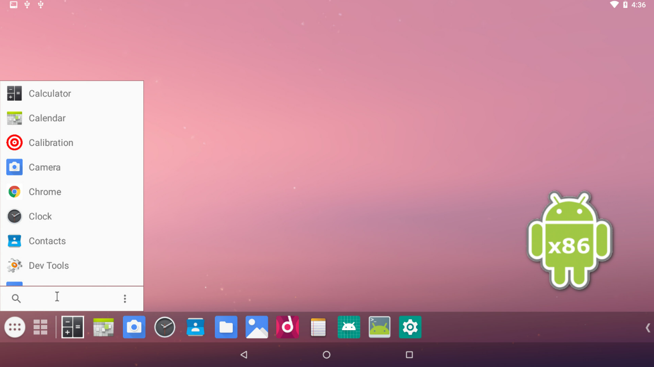Open the Gallery picture icon in taskbar
This screenshot has width=654, height=367.
[x=257, y=327]
